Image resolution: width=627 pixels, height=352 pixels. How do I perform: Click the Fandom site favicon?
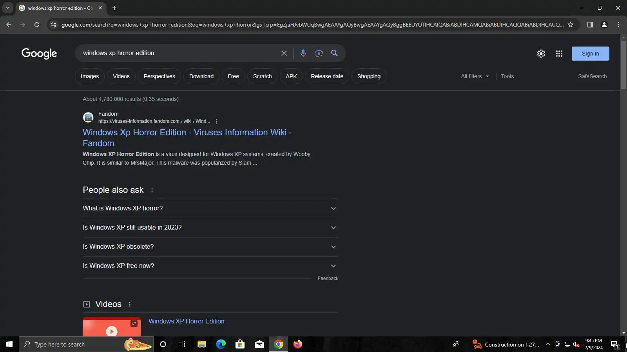coord(88,117)
